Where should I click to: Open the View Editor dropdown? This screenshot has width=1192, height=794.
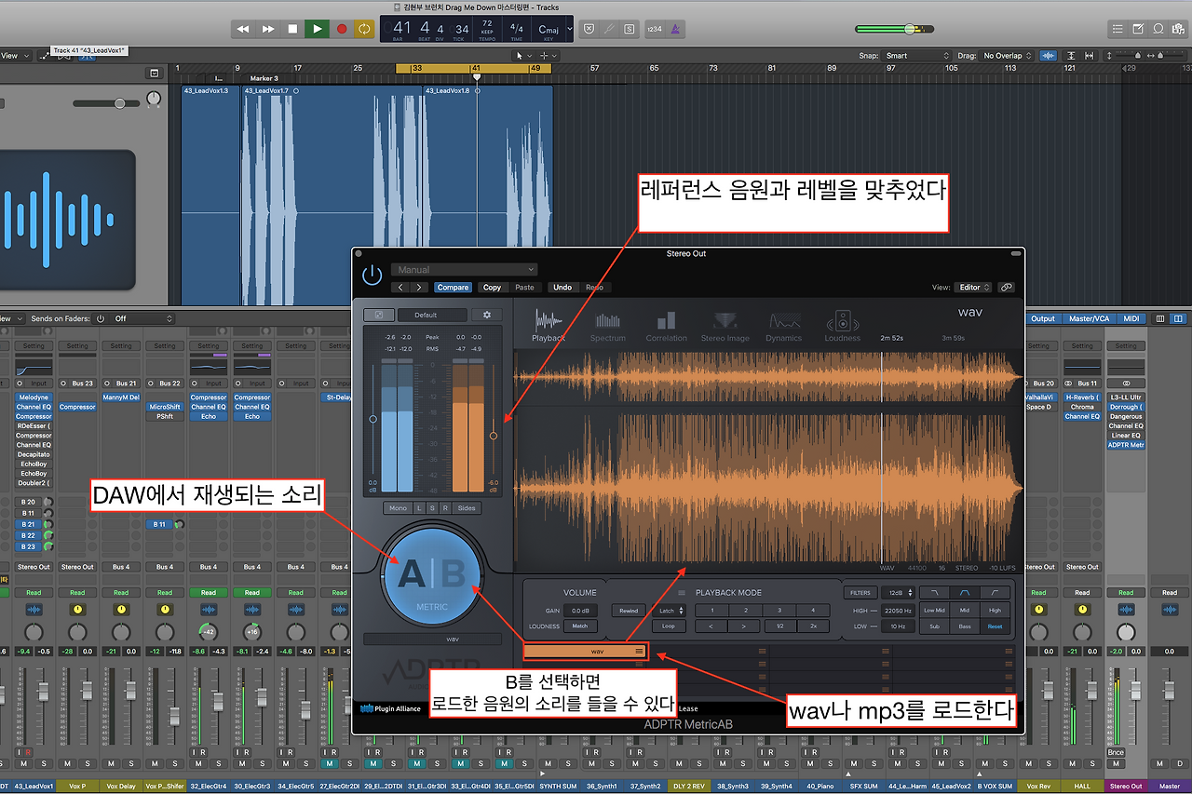coord(974,288)
